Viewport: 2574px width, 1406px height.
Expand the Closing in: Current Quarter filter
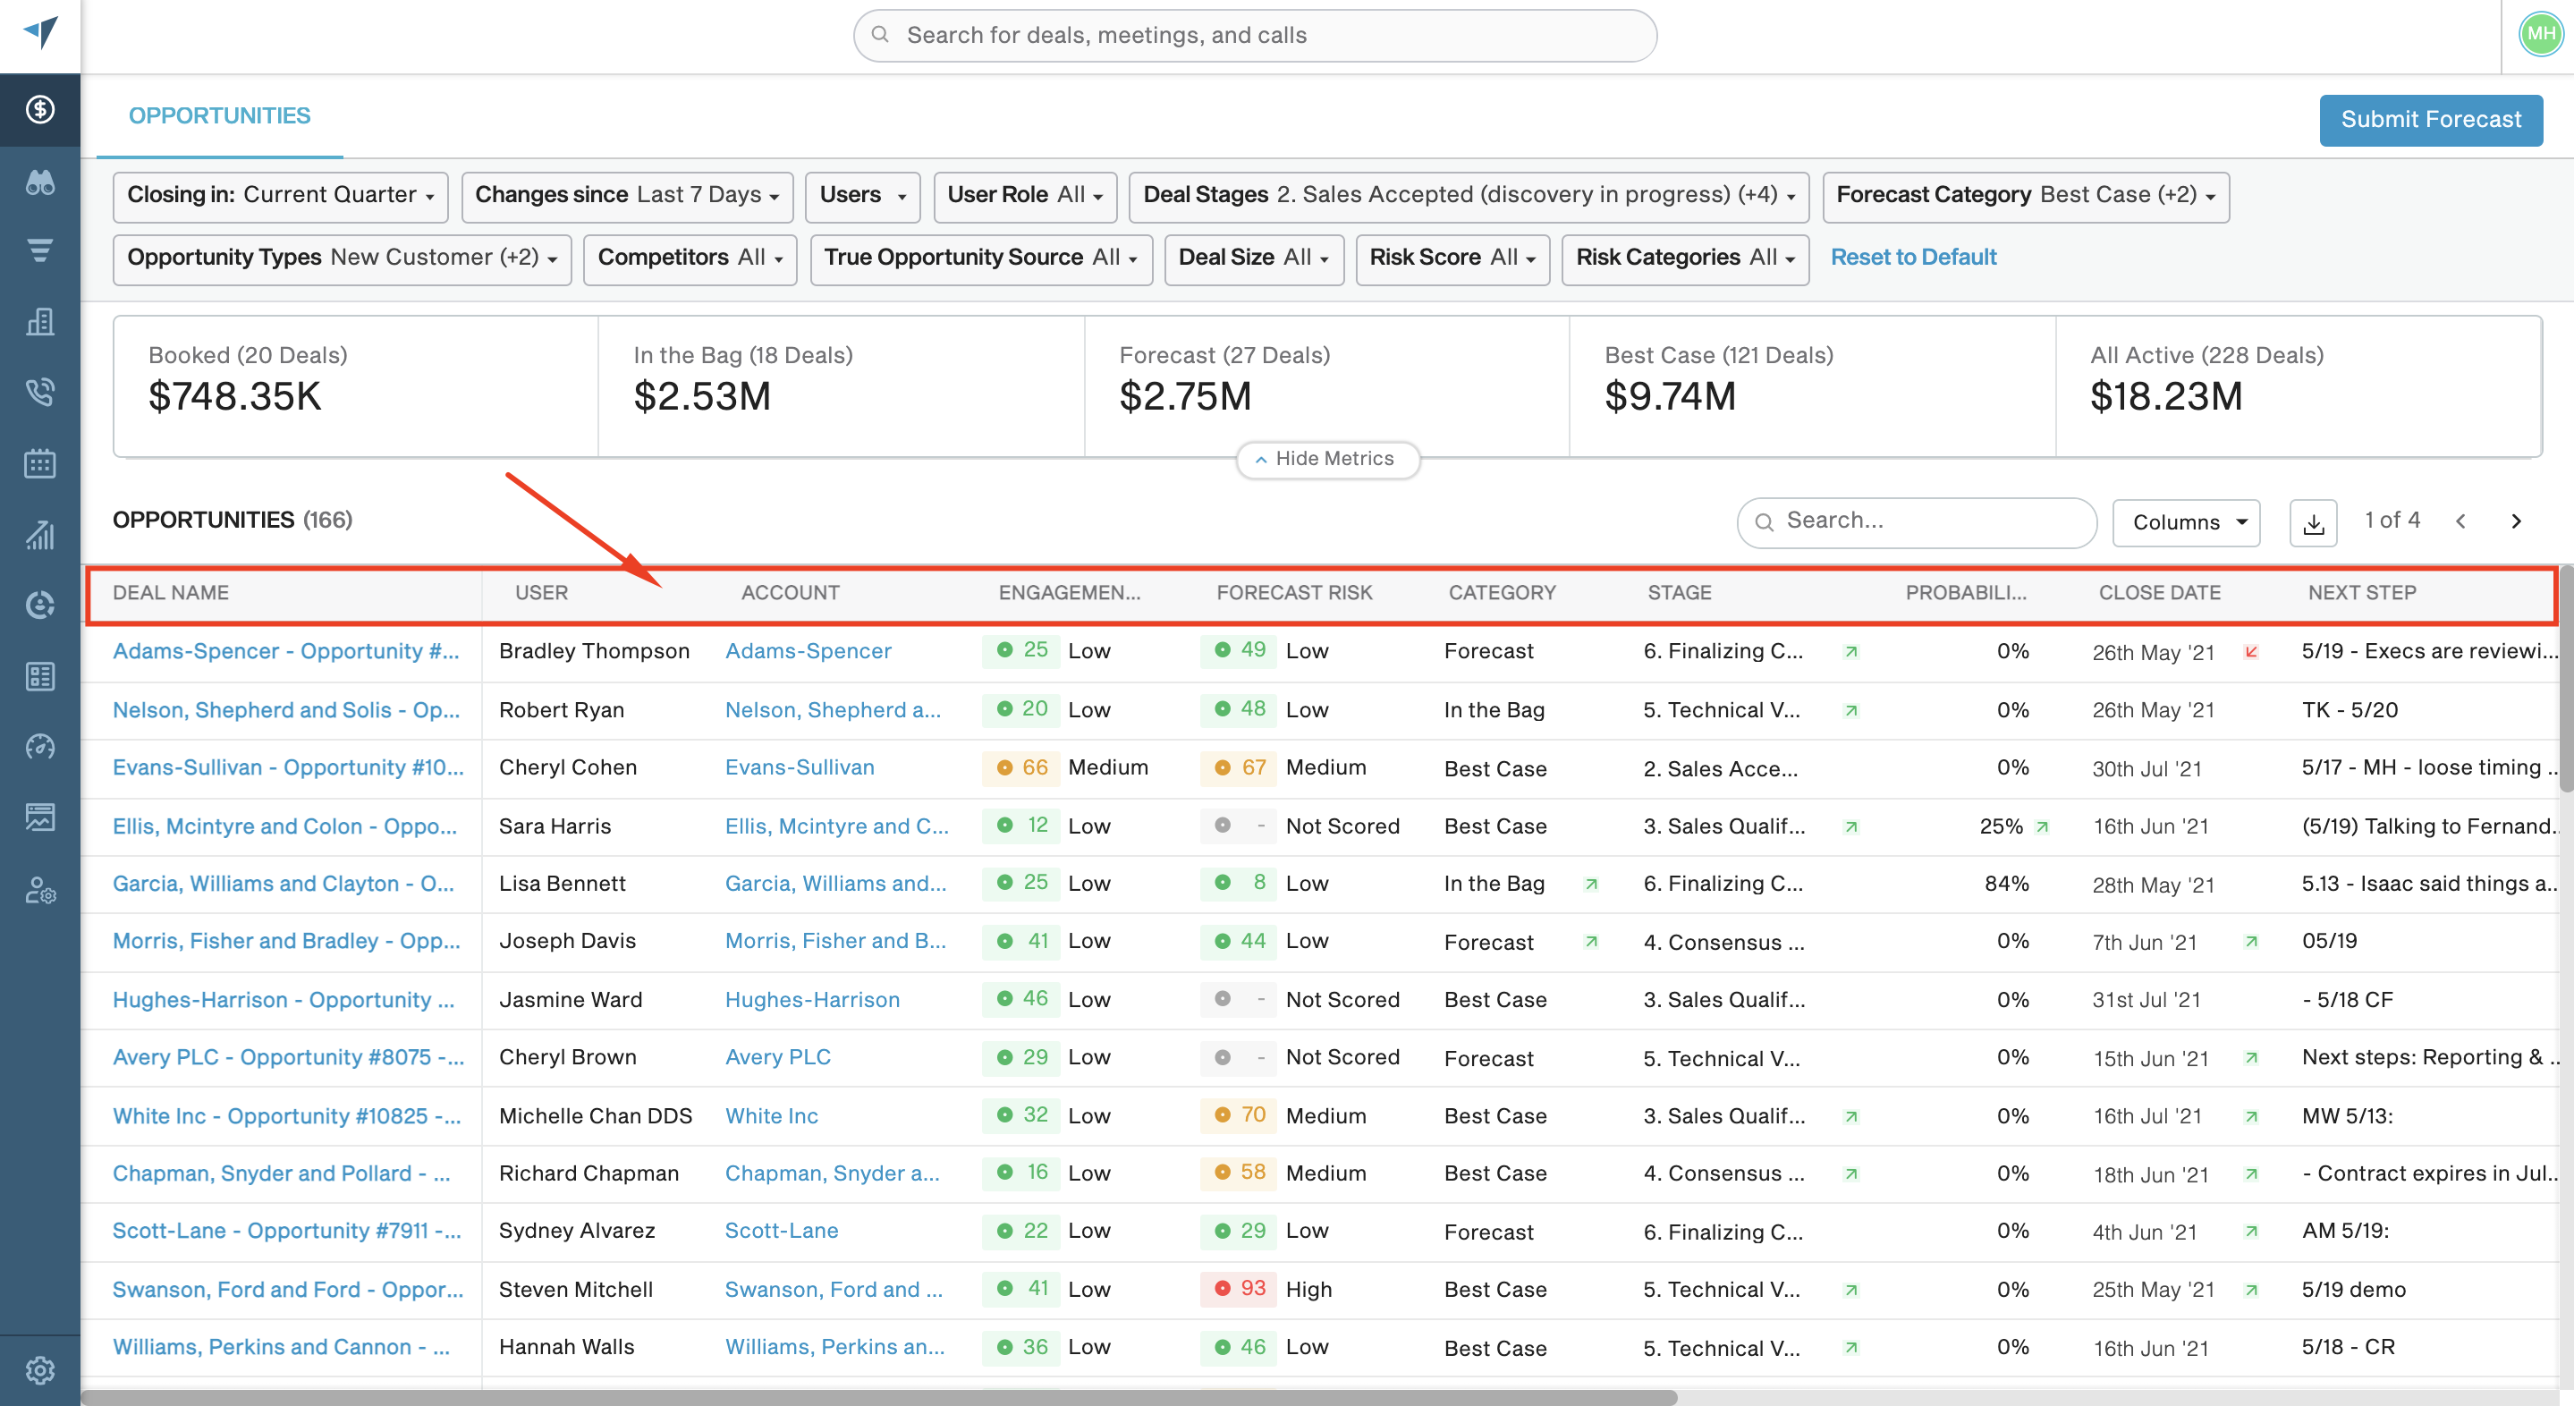coord(281,196)
